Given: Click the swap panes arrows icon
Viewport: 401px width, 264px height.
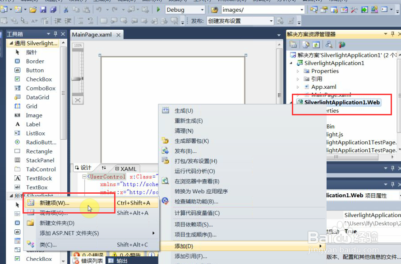Looking at the screenshot, I should (104, 168).
